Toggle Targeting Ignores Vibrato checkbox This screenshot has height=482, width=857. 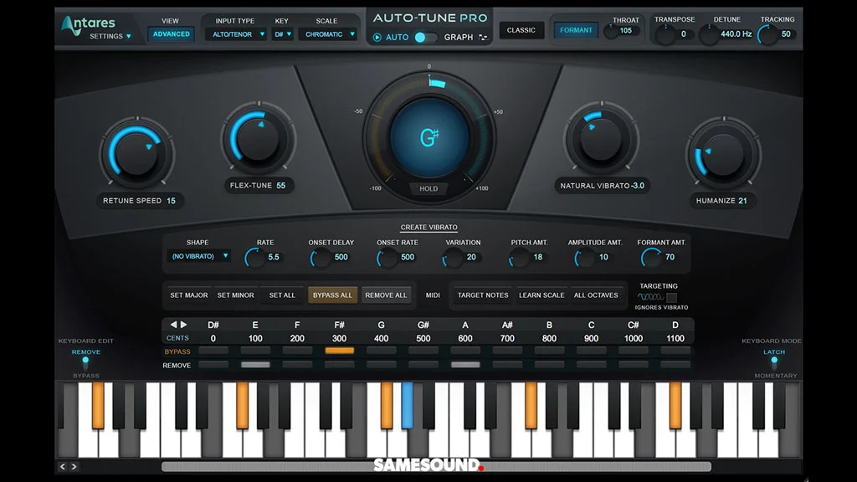(x=671, y=298)
